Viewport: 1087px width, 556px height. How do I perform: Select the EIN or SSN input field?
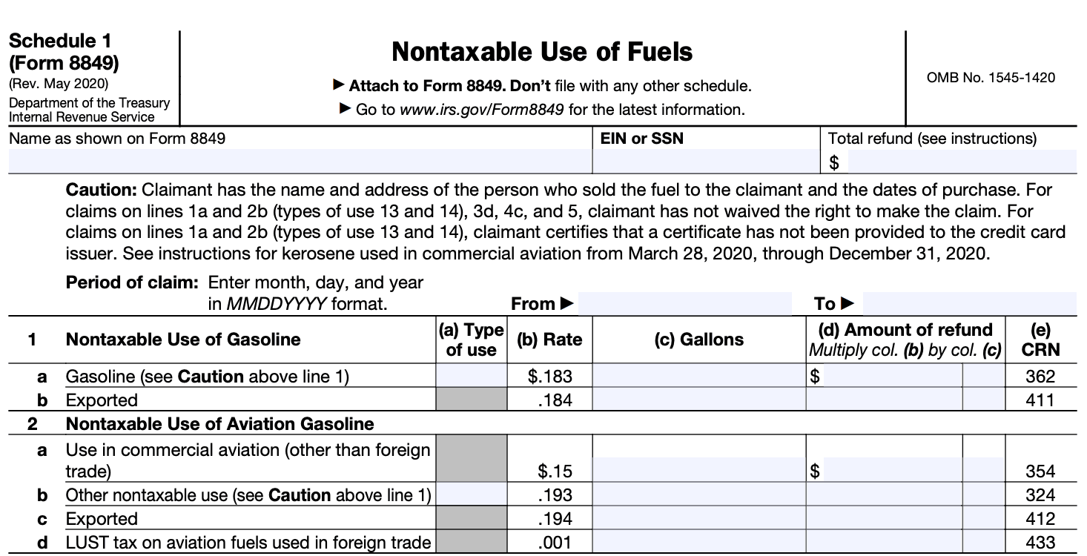tap(705, 161)
